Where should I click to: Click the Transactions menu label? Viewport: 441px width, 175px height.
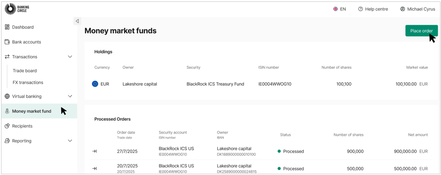[x=25, y=57]
